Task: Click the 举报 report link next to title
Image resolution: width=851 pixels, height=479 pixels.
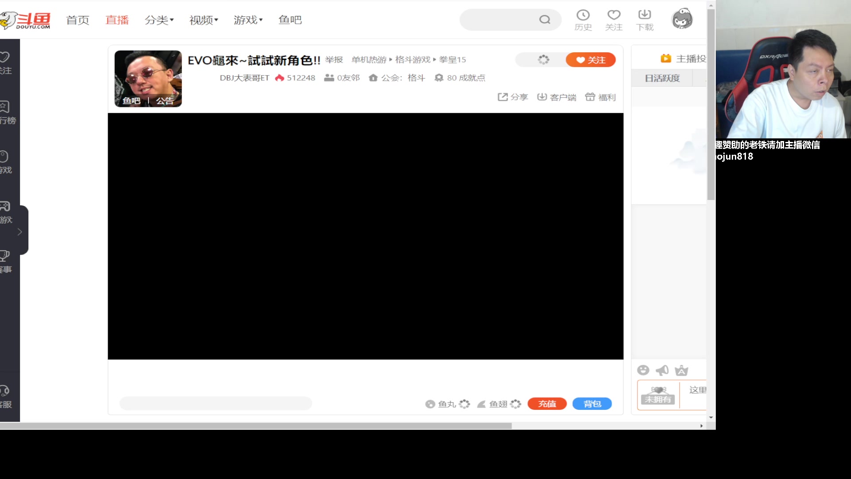Action: pos(334,59)
